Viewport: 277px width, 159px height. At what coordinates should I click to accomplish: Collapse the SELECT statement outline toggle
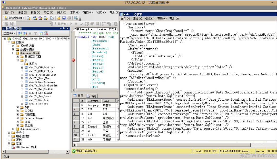click(x=76, y=37)
